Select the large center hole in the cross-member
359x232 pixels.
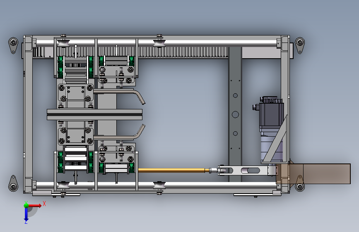coord(235,114)
